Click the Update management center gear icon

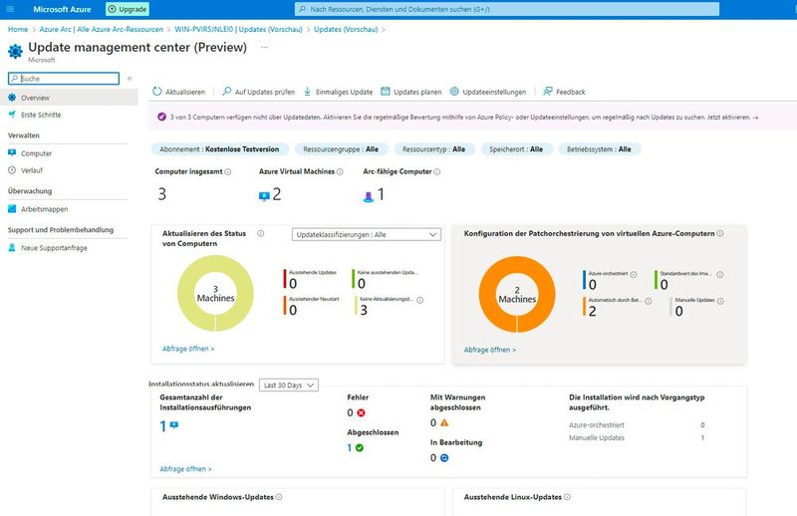click(15, 51)
